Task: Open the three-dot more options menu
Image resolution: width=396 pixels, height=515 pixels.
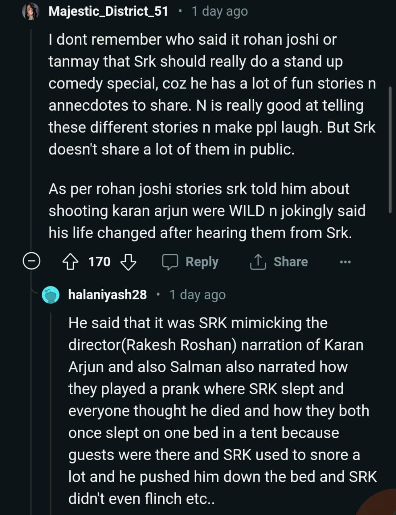Action: 345,262
